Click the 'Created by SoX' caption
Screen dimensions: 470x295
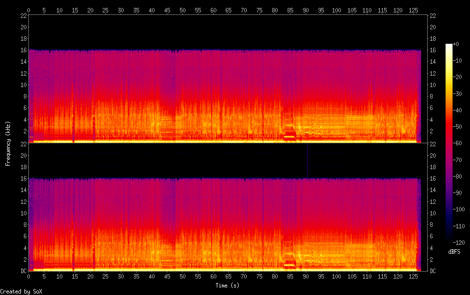coord(21,292)
